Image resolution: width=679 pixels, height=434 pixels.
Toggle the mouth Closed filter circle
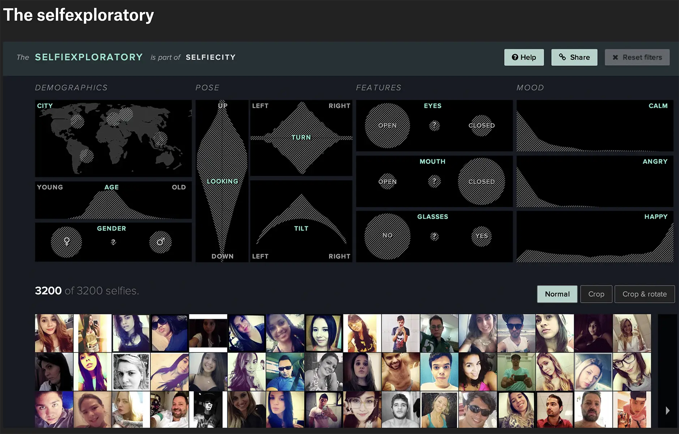[481, 181]
